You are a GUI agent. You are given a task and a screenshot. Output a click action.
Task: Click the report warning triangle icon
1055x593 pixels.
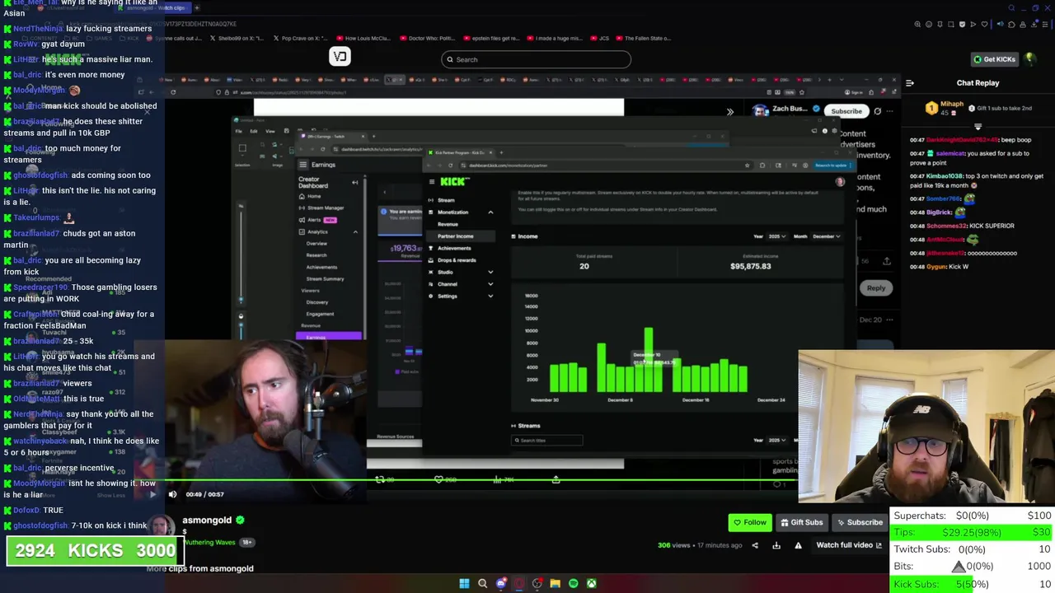pos(798,545)
